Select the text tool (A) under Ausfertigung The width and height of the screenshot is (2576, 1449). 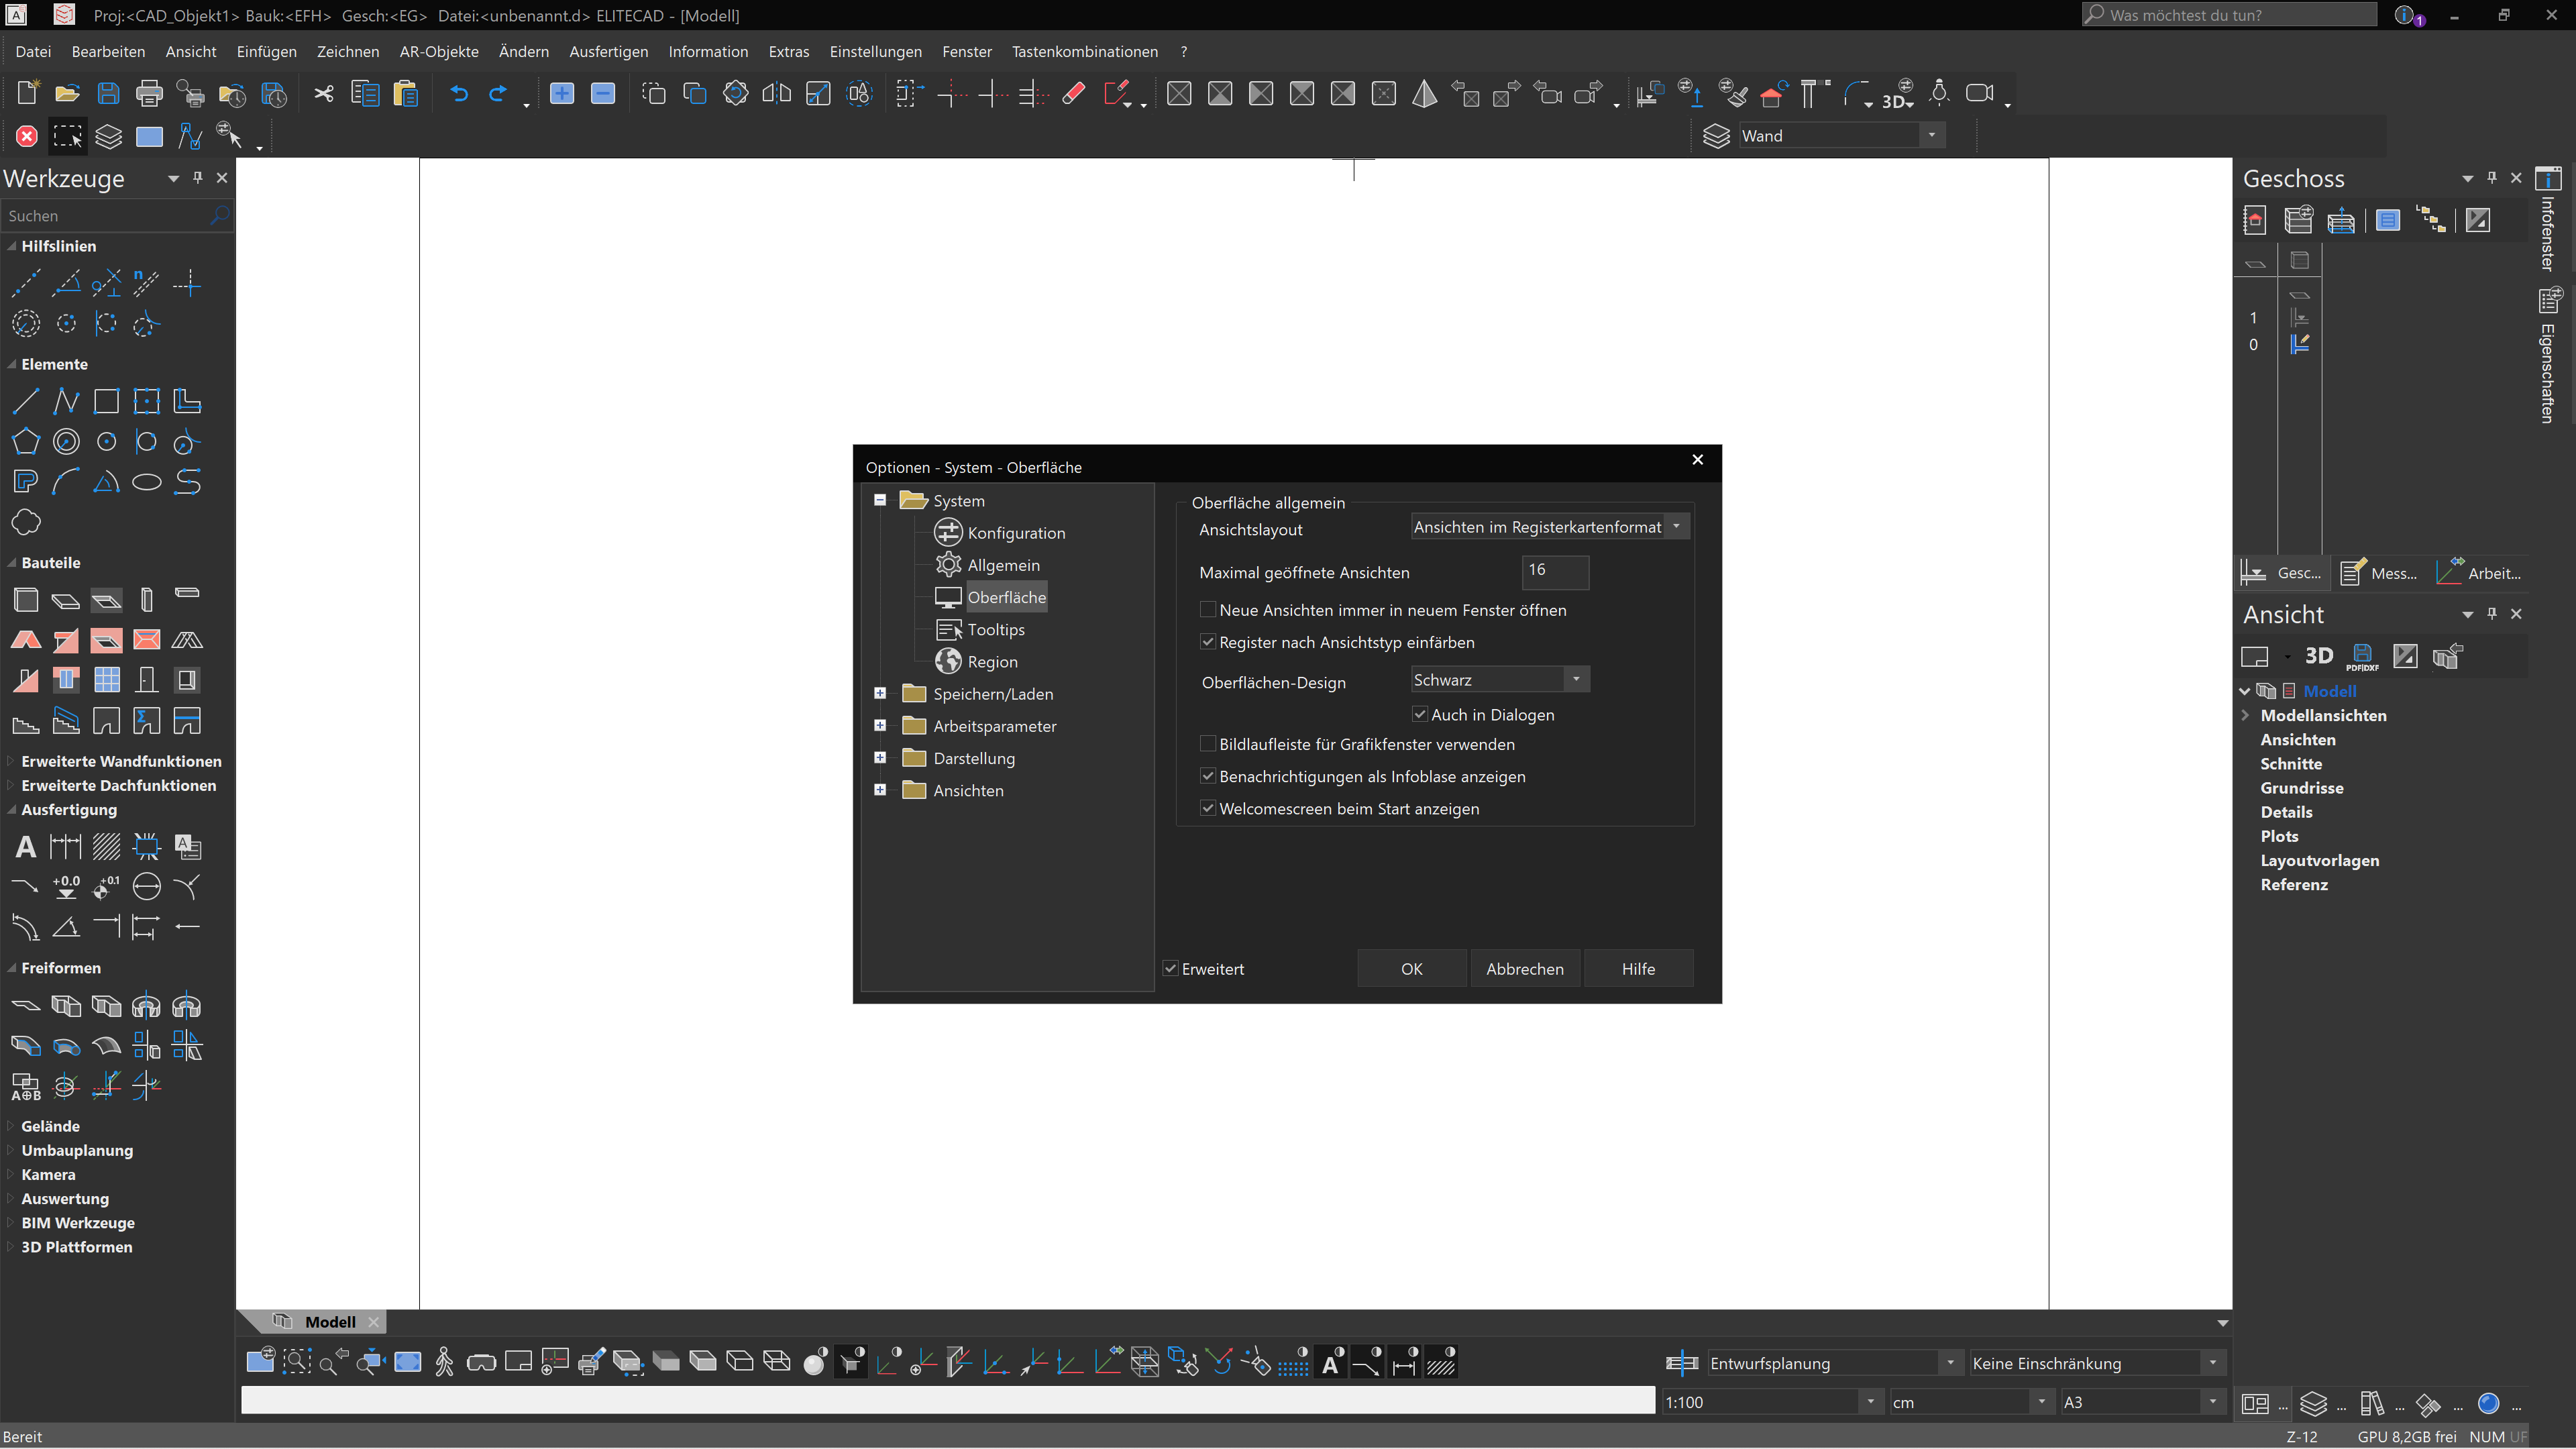coord(25,846)
